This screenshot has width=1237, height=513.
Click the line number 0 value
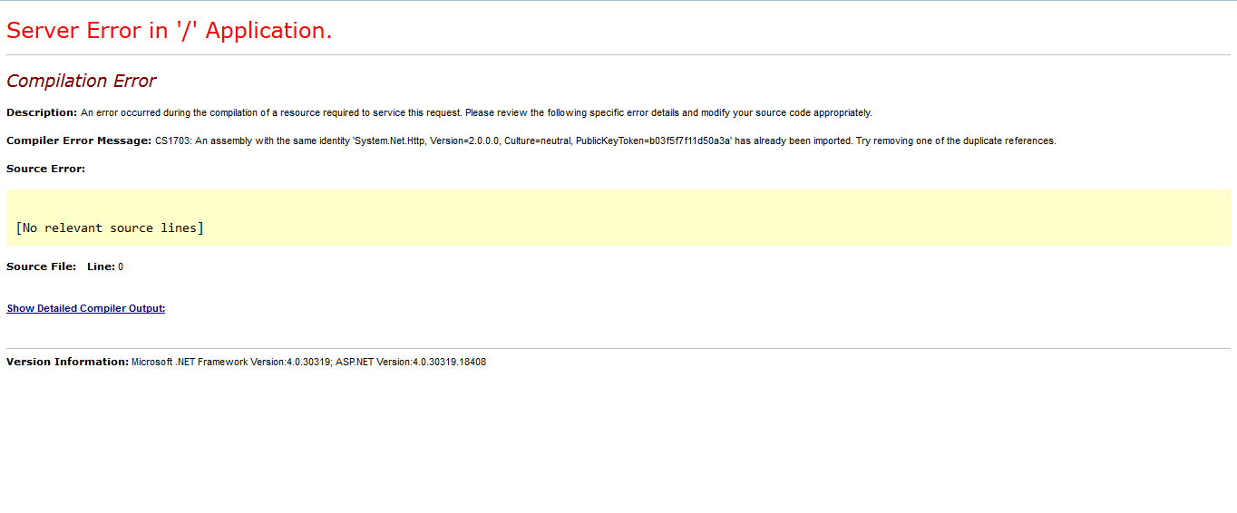(121, 266)
